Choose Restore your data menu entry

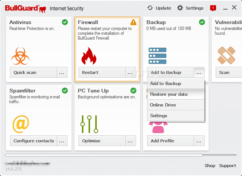tap(176, 94)
